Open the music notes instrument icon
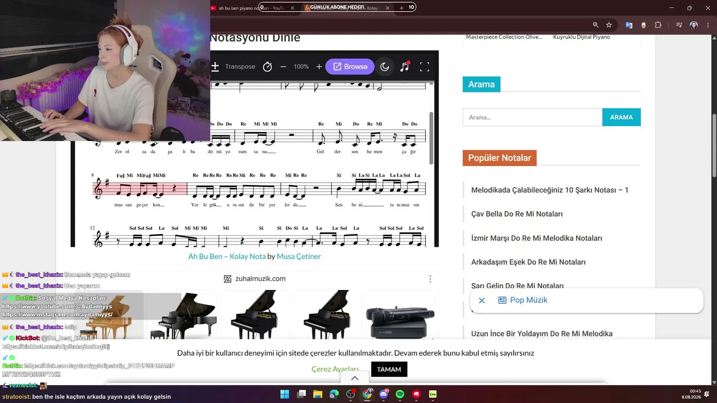Screen dimensions: 717x403 (x=404, y=67)
